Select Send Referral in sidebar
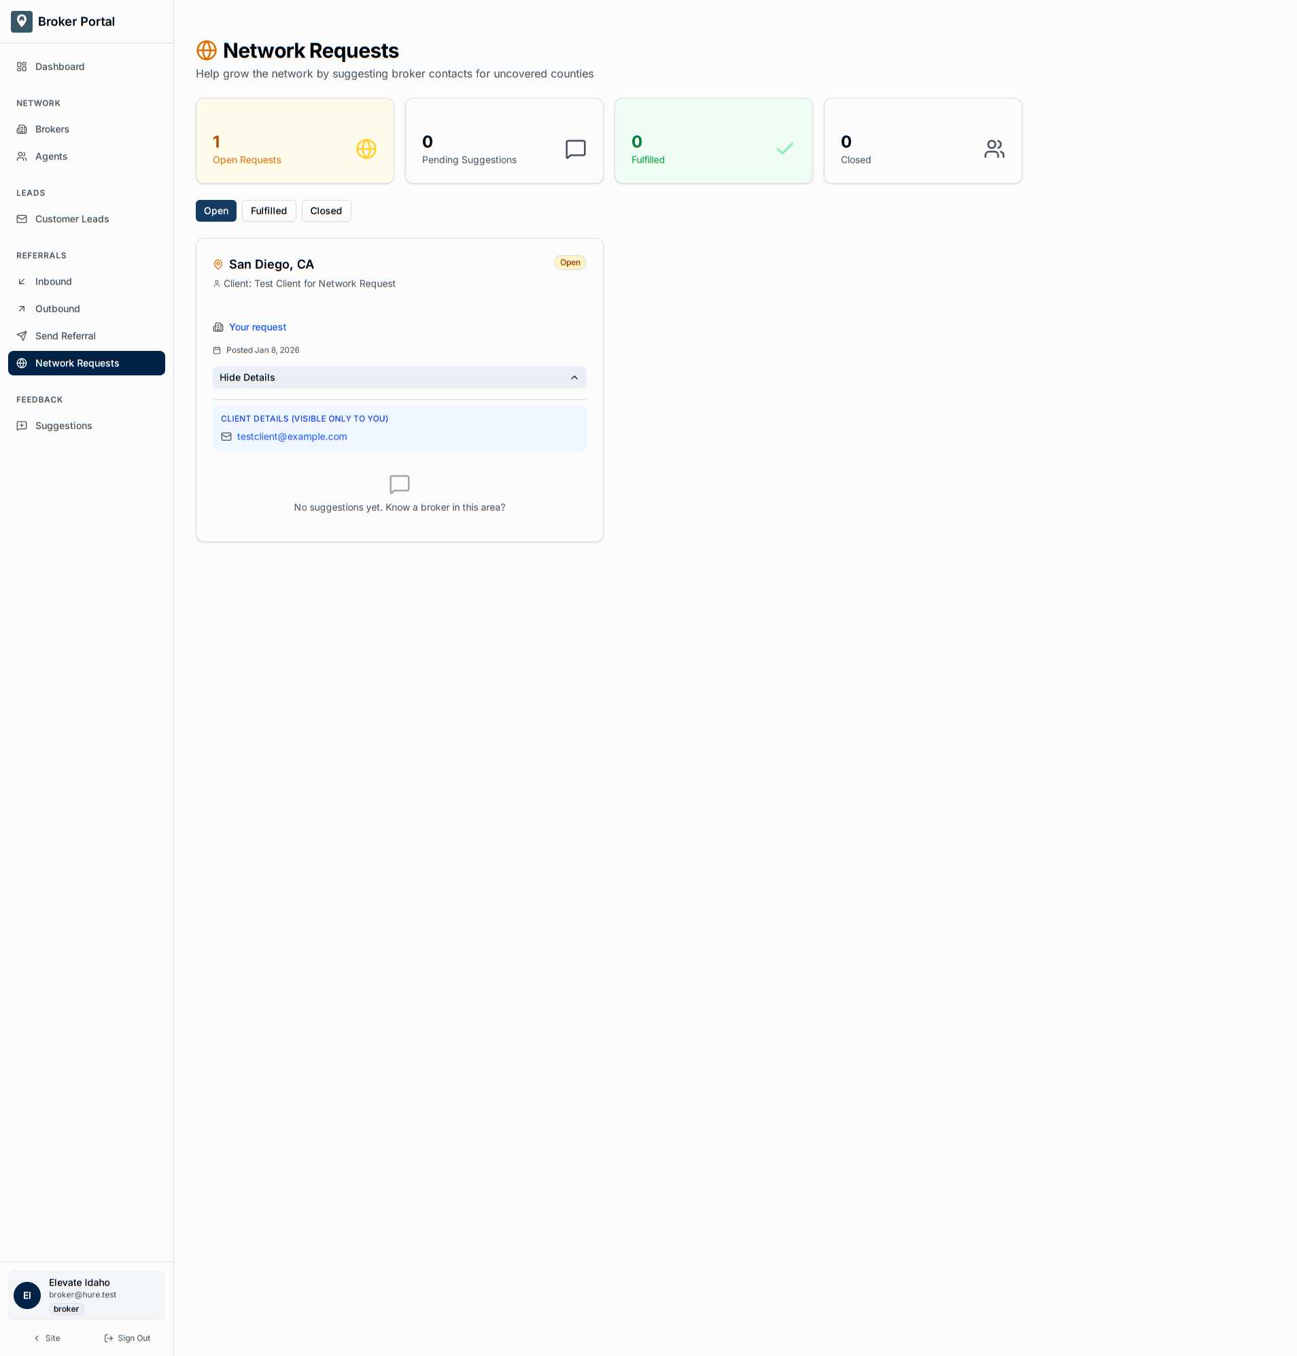 click(65, 336)
